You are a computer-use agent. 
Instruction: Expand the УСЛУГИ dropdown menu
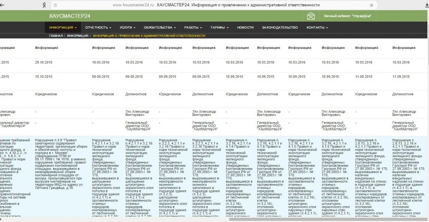(127, 28)
